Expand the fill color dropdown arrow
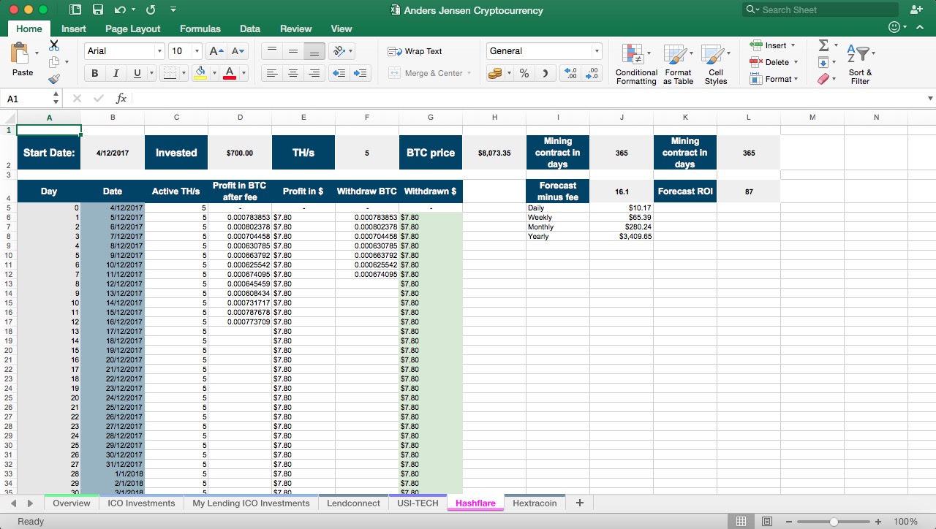Screen dimensions: 936x529 (214, 73)
